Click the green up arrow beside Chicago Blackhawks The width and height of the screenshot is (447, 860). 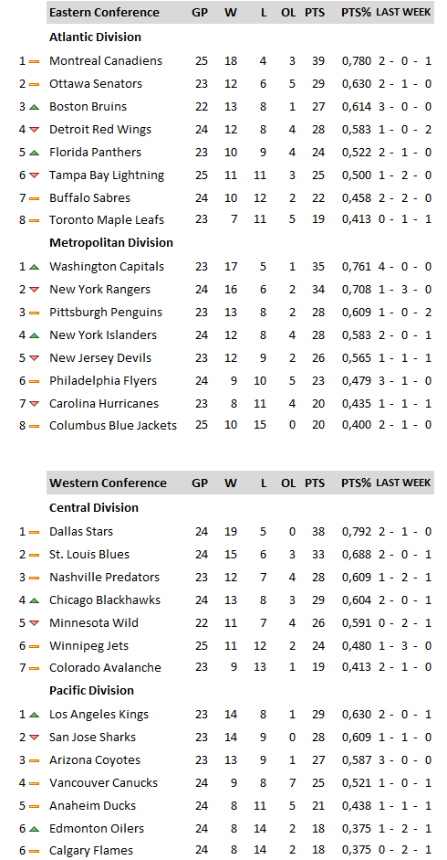34,600
